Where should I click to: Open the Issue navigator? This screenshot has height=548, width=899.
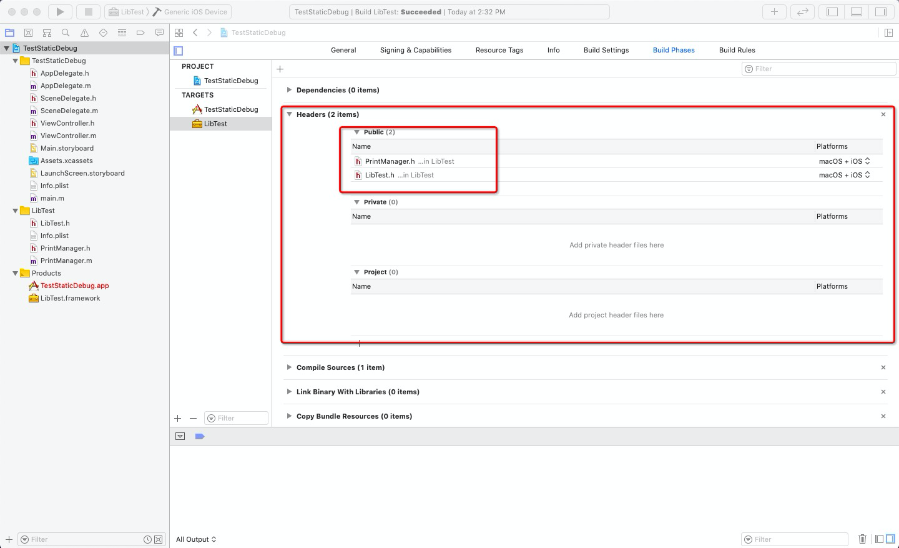(84, 32)
